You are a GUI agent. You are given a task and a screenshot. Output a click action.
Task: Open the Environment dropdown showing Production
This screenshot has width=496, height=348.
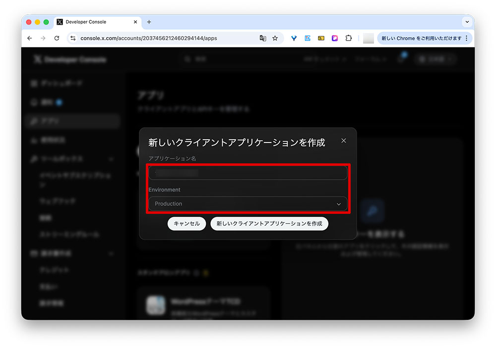click(x=248, y=203)
